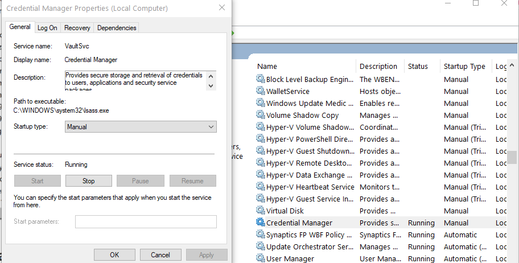Select Volume Shadow Copy service

303,115
